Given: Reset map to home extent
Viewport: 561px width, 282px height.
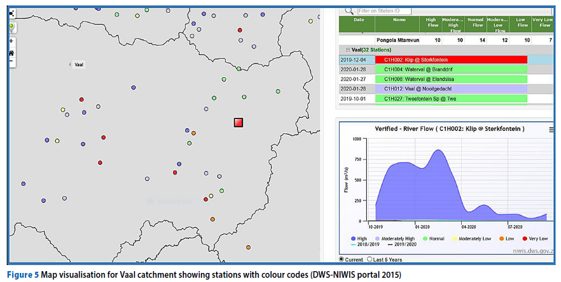Looking at the screenshot, I should coord(11,52).
